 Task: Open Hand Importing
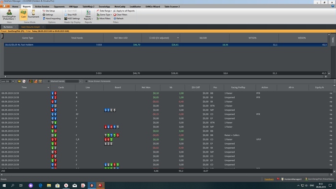pos(51,18)
